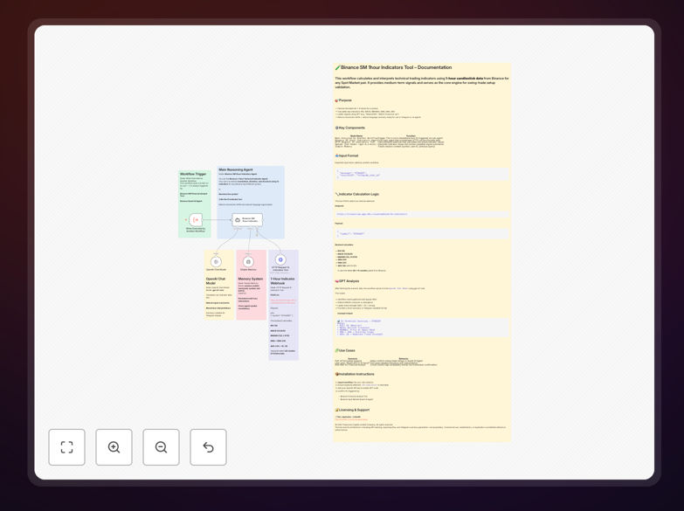Click the Use Cases section heading

click(x=345, y=350)
